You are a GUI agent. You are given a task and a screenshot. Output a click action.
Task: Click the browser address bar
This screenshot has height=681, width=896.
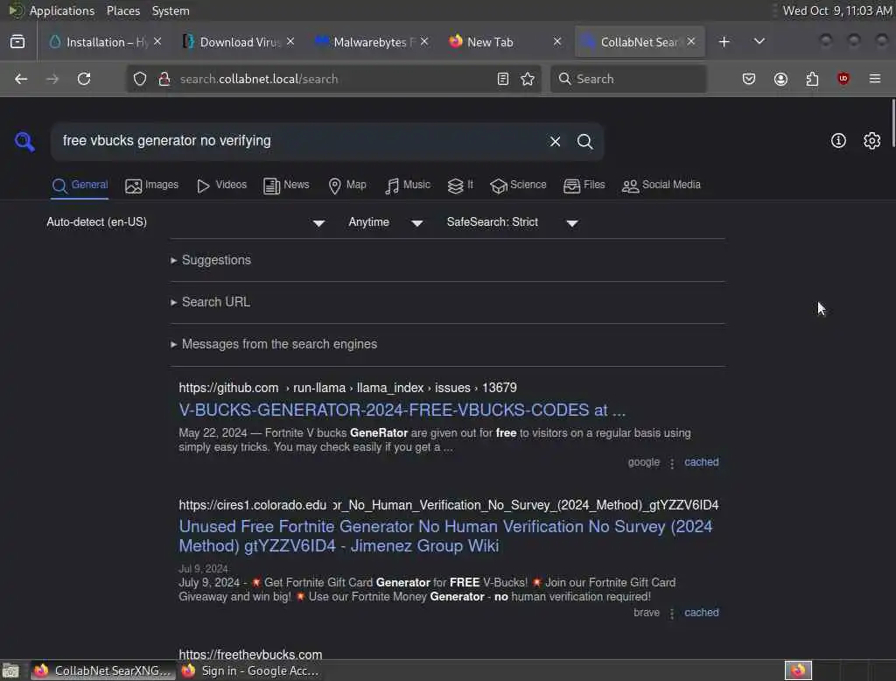[332, 79]
